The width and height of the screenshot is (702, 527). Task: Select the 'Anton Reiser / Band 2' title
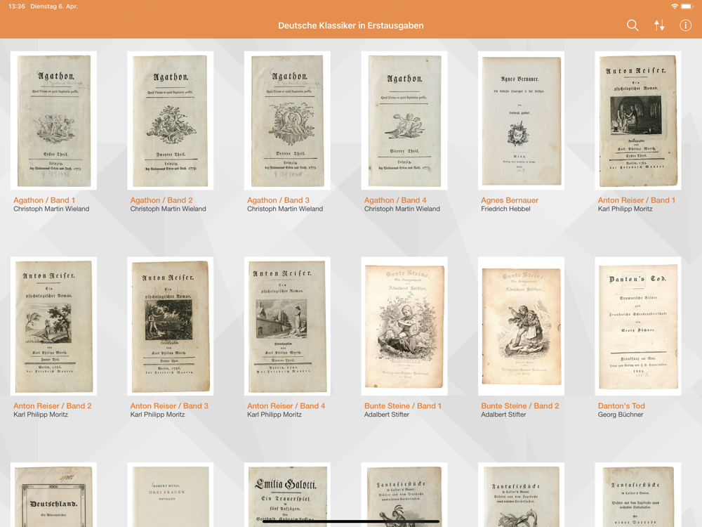tap(53, 406)
